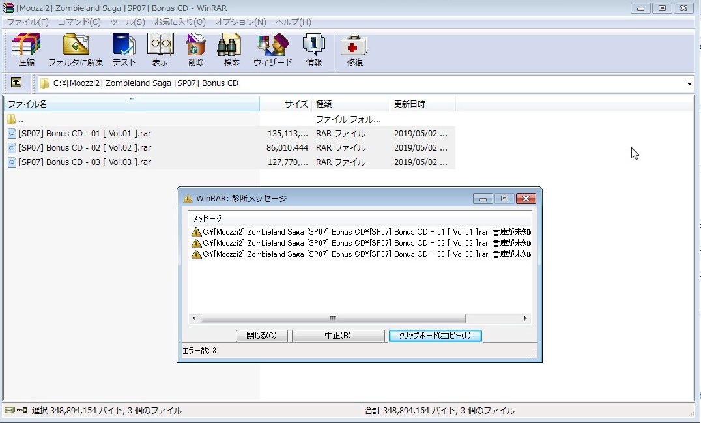
Task: Select file '[SP07] Bonus CD - 02 [ Vol.02 ].rar'
Action: coord(85,148)
